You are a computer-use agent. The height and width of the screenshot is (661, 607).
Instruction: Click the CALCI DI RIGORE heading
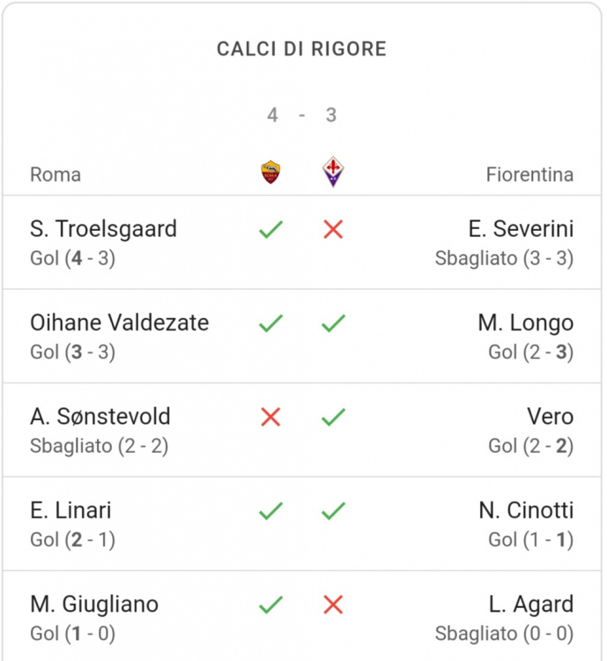pyautogui.click(x=302, y=48)
